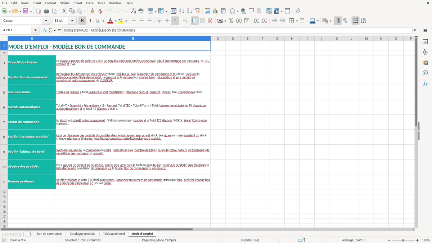Image resolution: width=432 pixels, height=243 pixels.
Task: Cut the selection with scissors icon
Action: [x=64, y=11]
